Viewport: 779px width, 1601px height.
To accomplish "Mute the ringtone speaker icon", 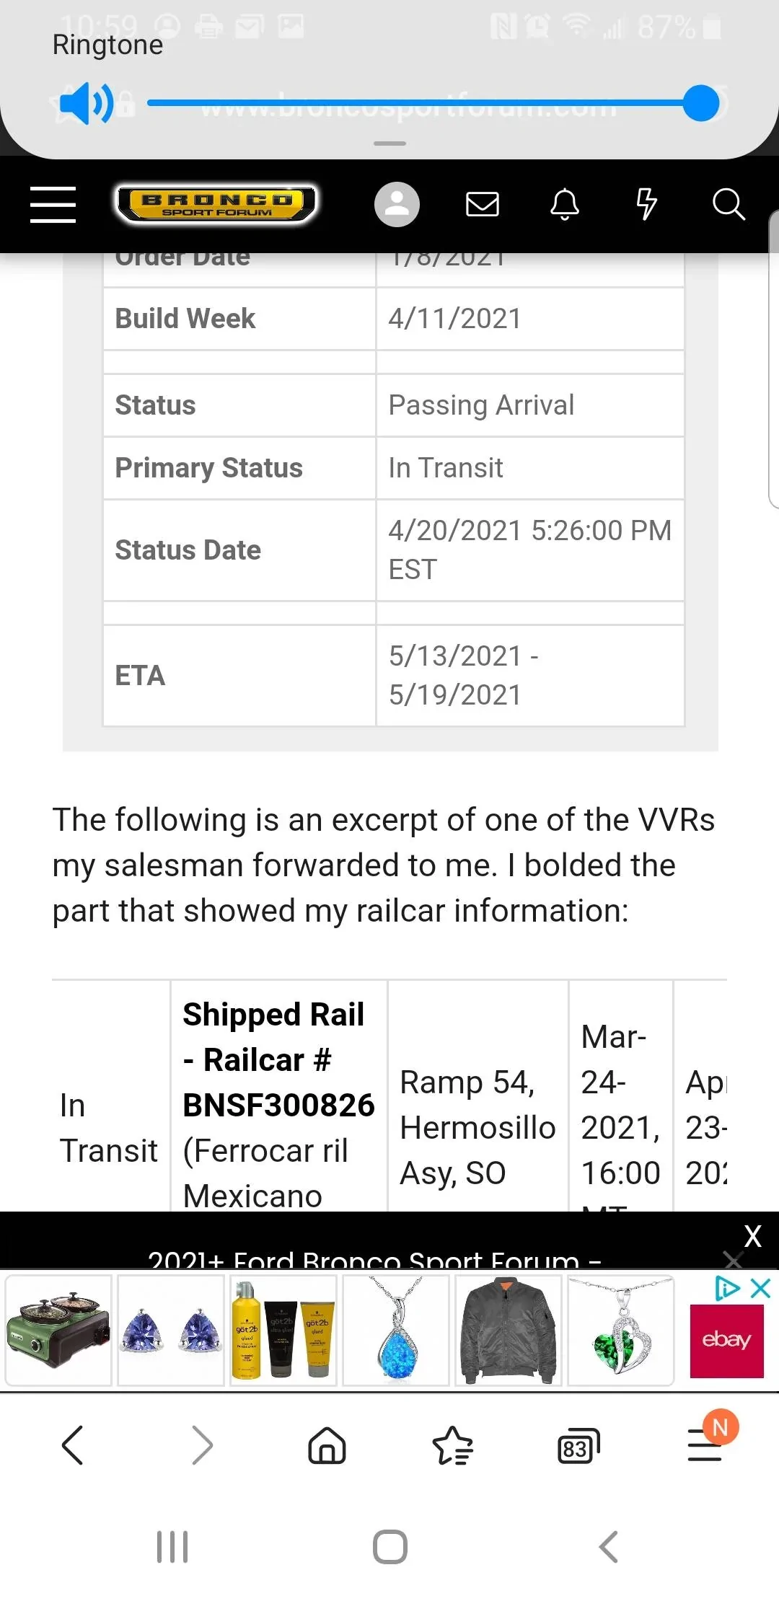I will pyautogui.click(x=86, y=103).
